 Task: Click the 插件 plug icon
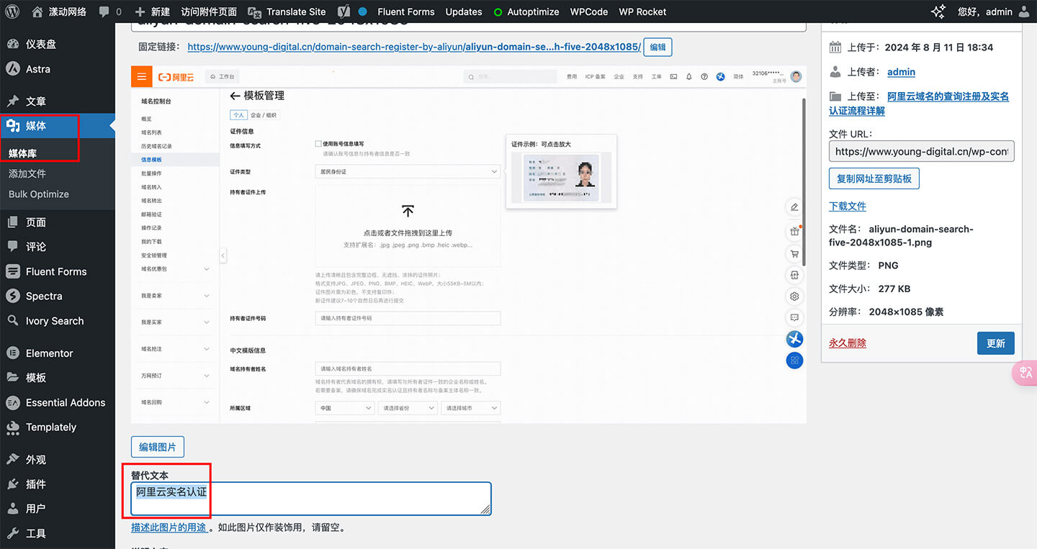13,484
